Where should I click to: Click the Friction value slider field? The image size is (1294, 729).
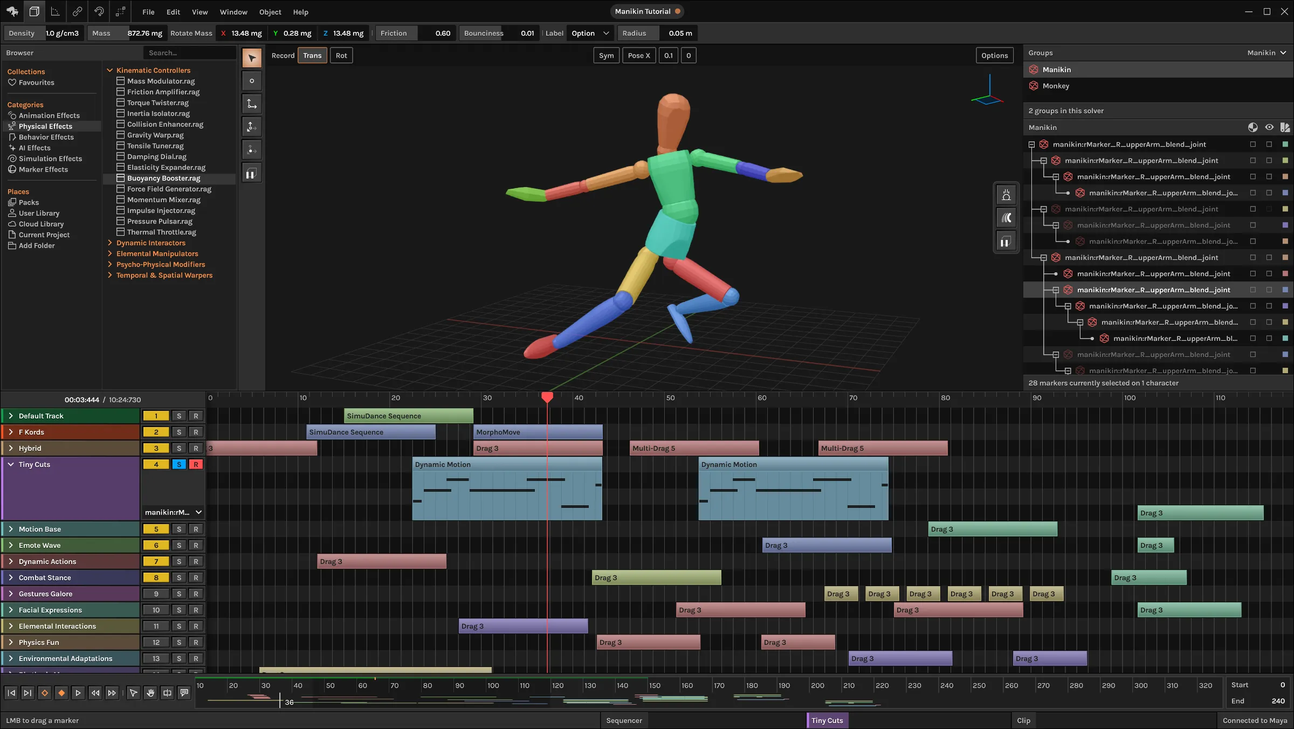(x=416, y=33)
